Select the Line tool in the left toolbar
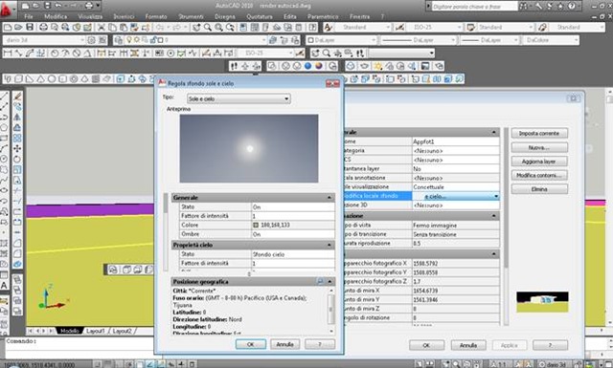This screenshot has height=368, width=613. [4, 96]
